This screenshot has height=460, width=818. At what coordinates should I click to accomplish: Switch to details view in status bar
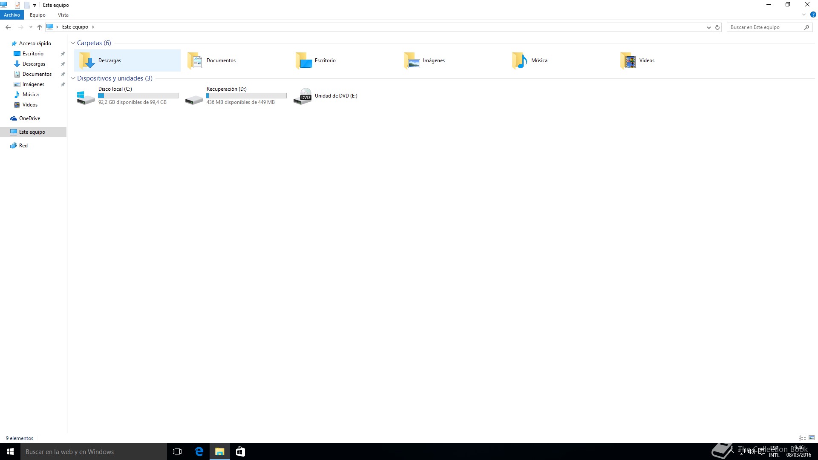pos(802,438)
